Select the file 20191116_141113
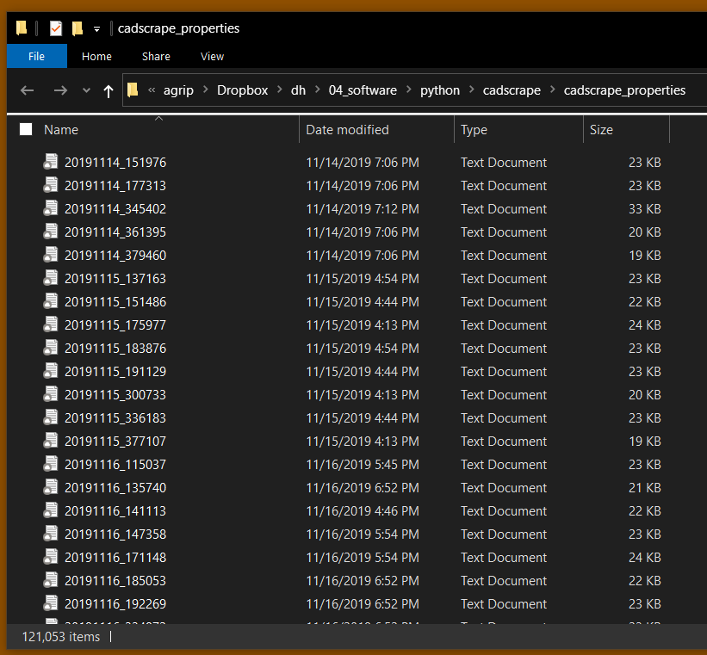The height and width of the screenshot is (655, 707). (115, 510)
